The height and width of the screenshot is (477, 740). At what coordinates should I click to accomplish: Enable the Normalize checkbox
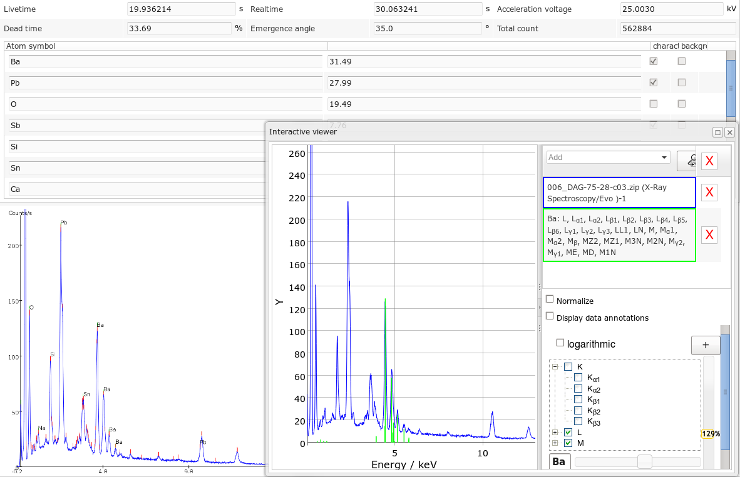point(550,300)
